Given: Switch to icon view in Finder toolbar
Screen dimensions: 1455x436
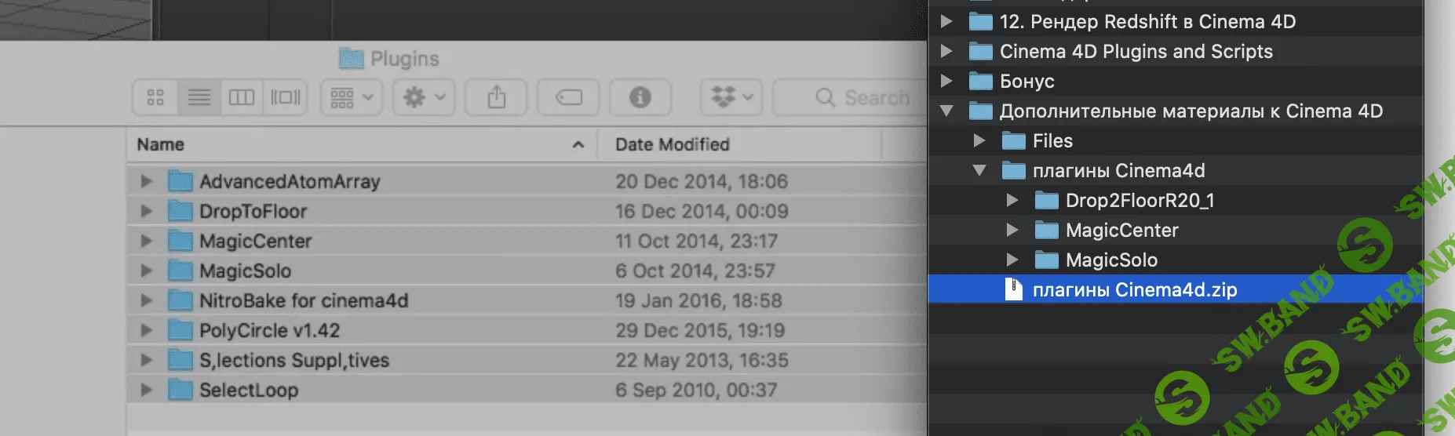Looking at the screenshot, I should [x=155, y=97].
